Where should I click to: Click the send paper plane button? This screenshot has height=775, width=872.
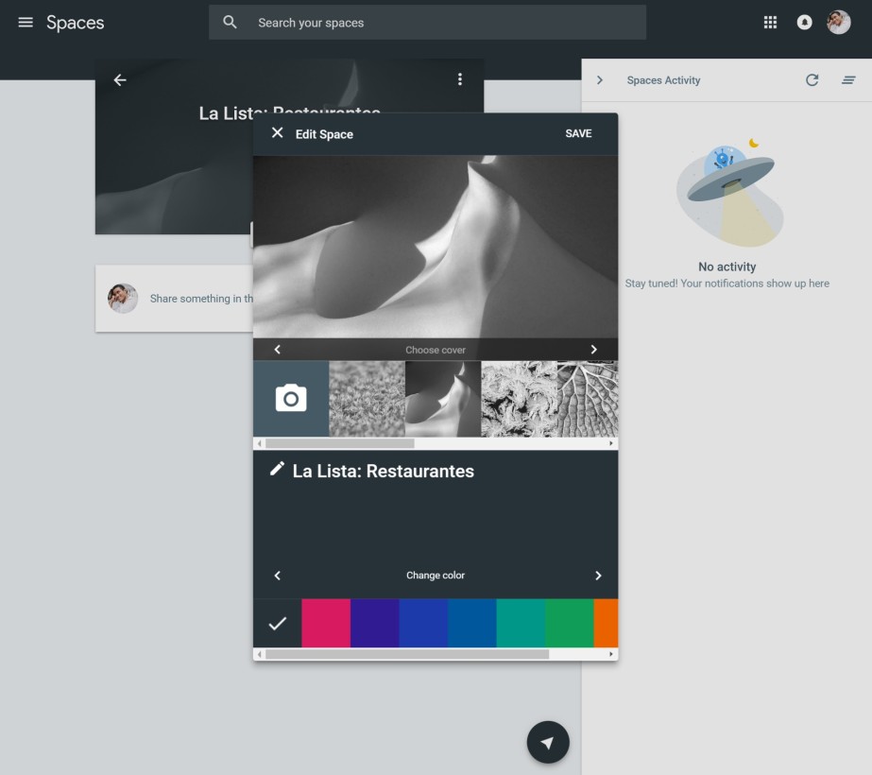click(x=548, y=742)
